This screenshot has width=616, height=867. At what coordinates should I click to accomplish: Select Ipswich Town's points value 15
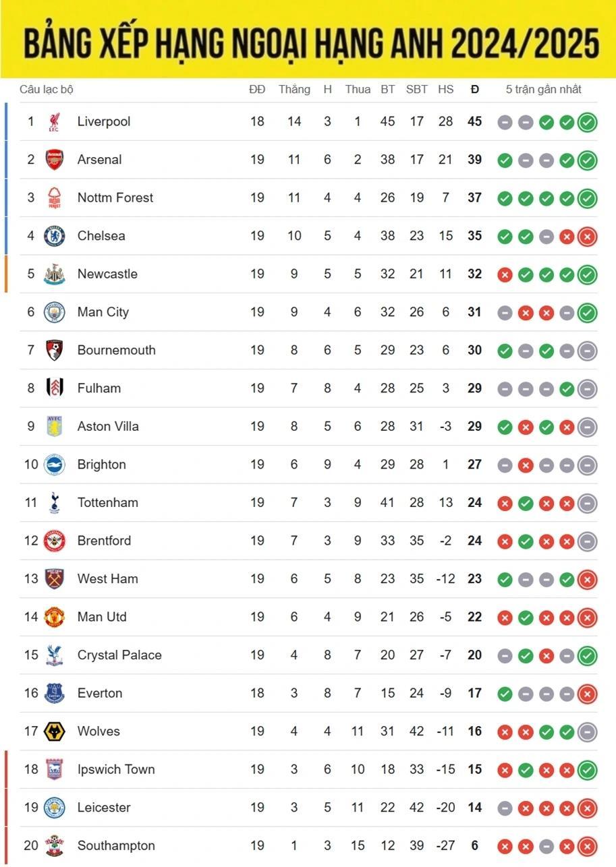pyautogui.click(x=475, y=769)
